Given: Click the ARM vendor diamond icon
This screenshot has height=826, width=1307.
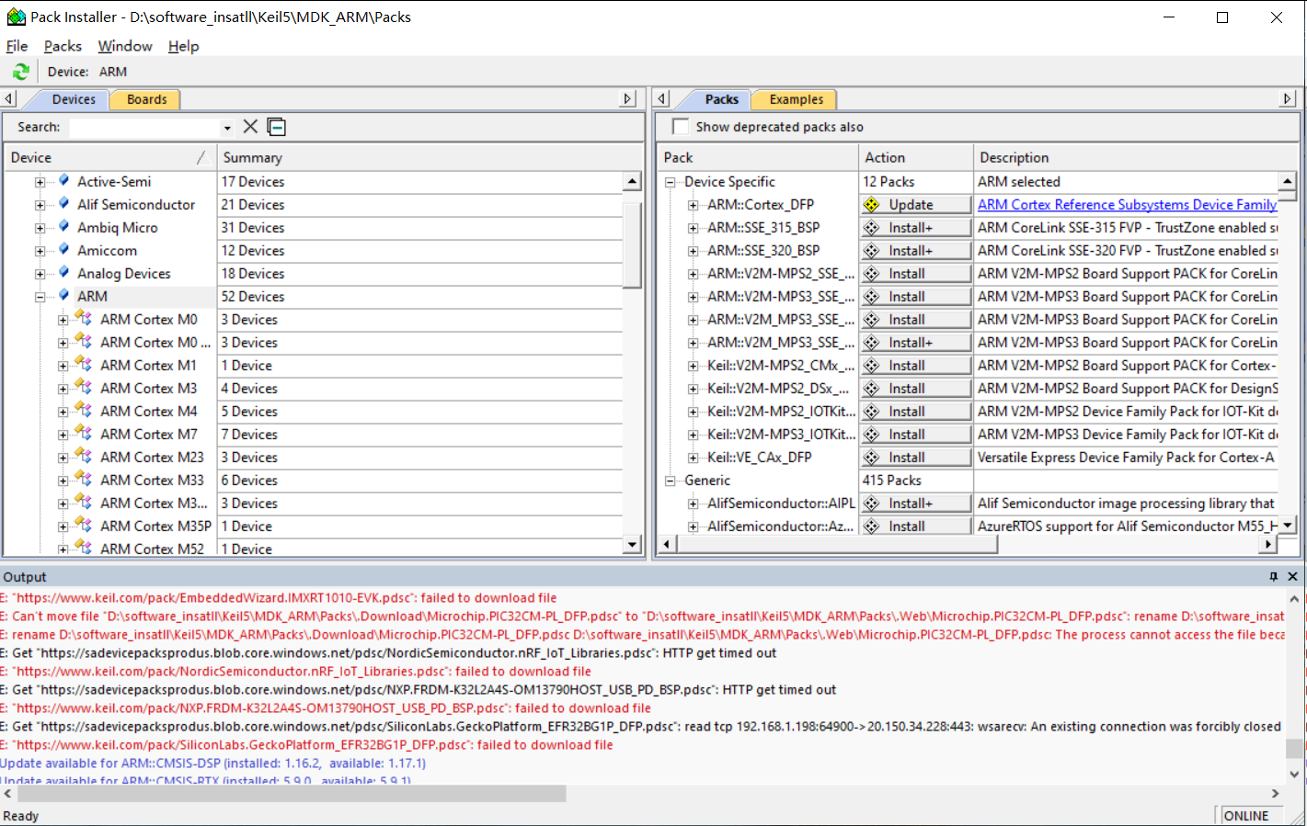Looking at the screenshot, I should click(63, 296).
